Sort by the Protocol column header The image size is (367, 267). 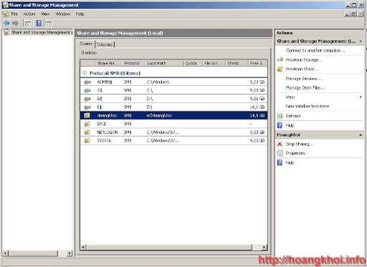point(133,63)
